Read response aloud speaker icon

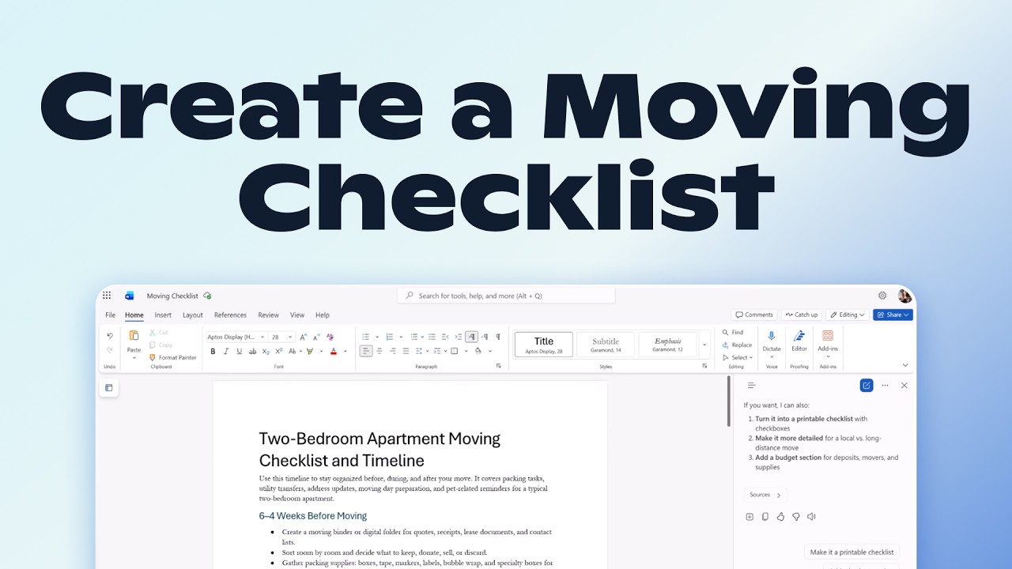pyautogui.click(x=811, y=517)
